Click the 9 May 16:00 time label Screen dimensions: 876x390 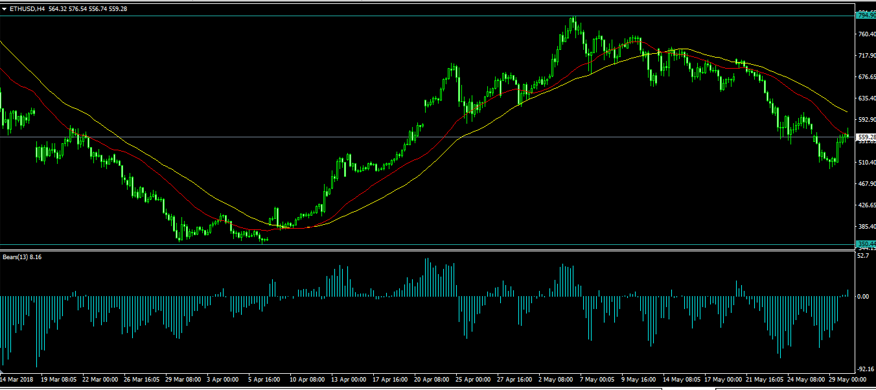tap(639, 379)
